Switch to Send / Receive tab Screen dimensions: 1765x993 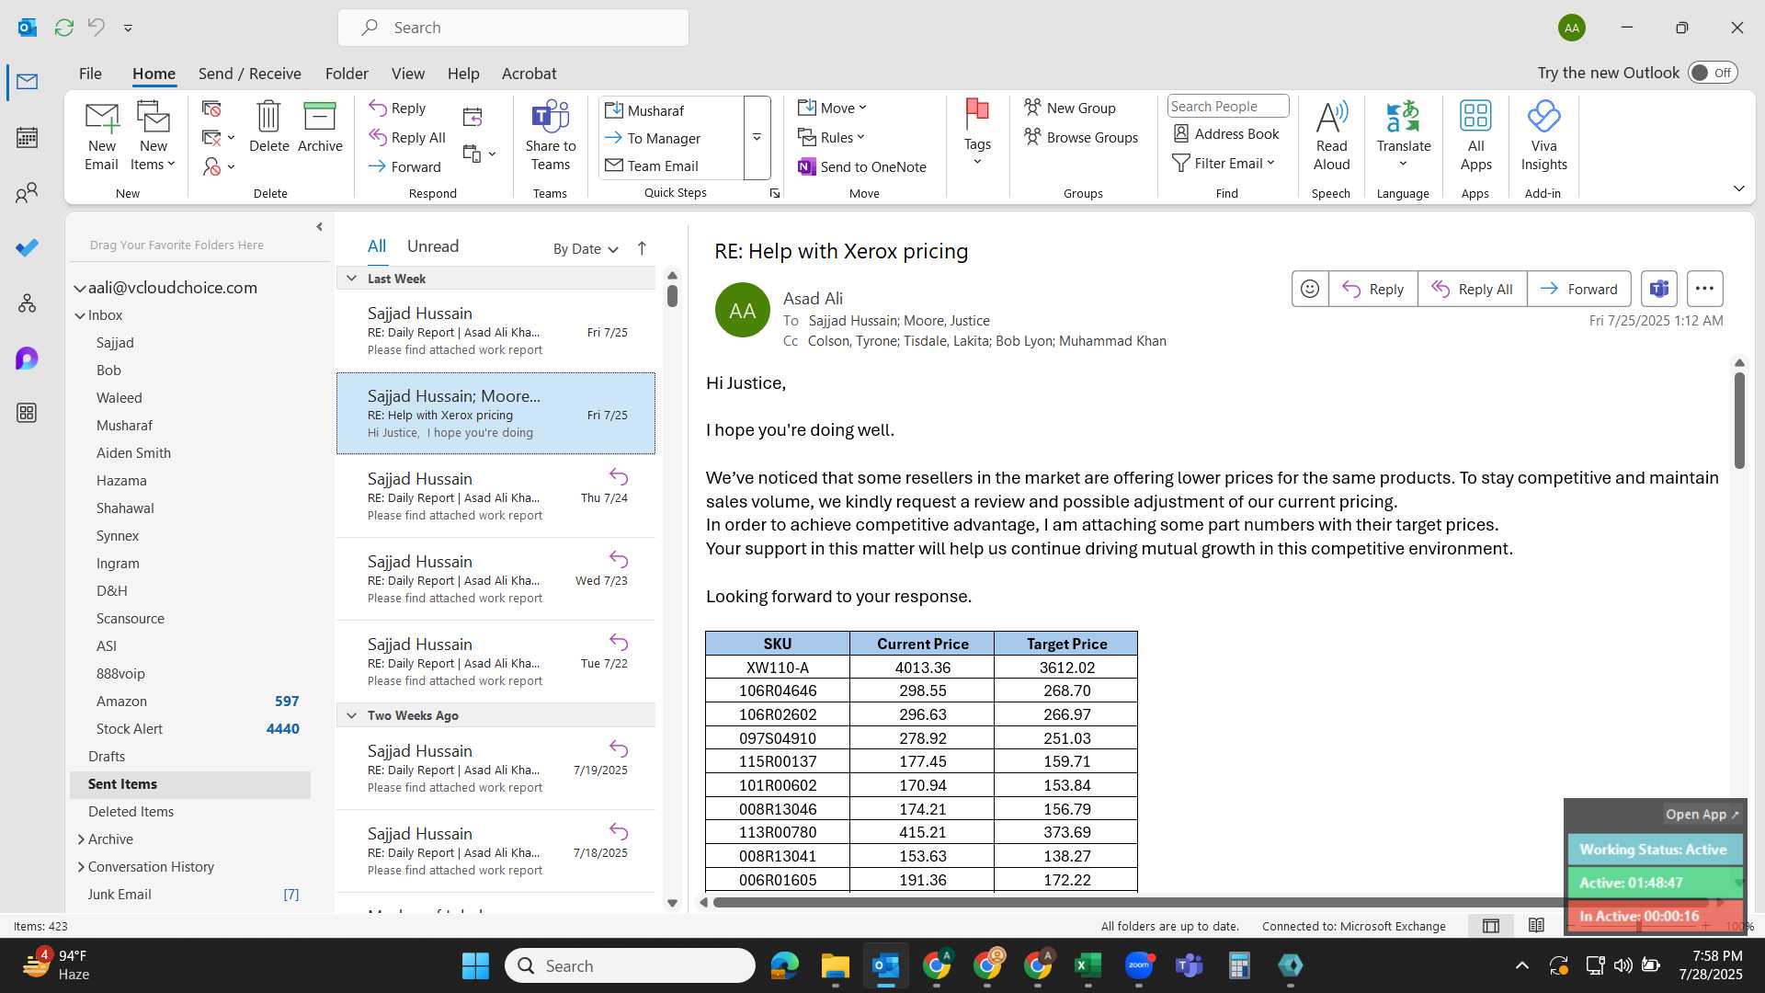point(249,74)
